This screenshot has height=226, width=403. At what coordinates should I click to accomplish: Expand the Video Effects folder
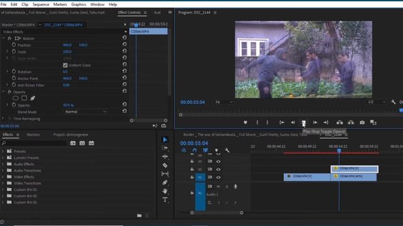[3, 177]
